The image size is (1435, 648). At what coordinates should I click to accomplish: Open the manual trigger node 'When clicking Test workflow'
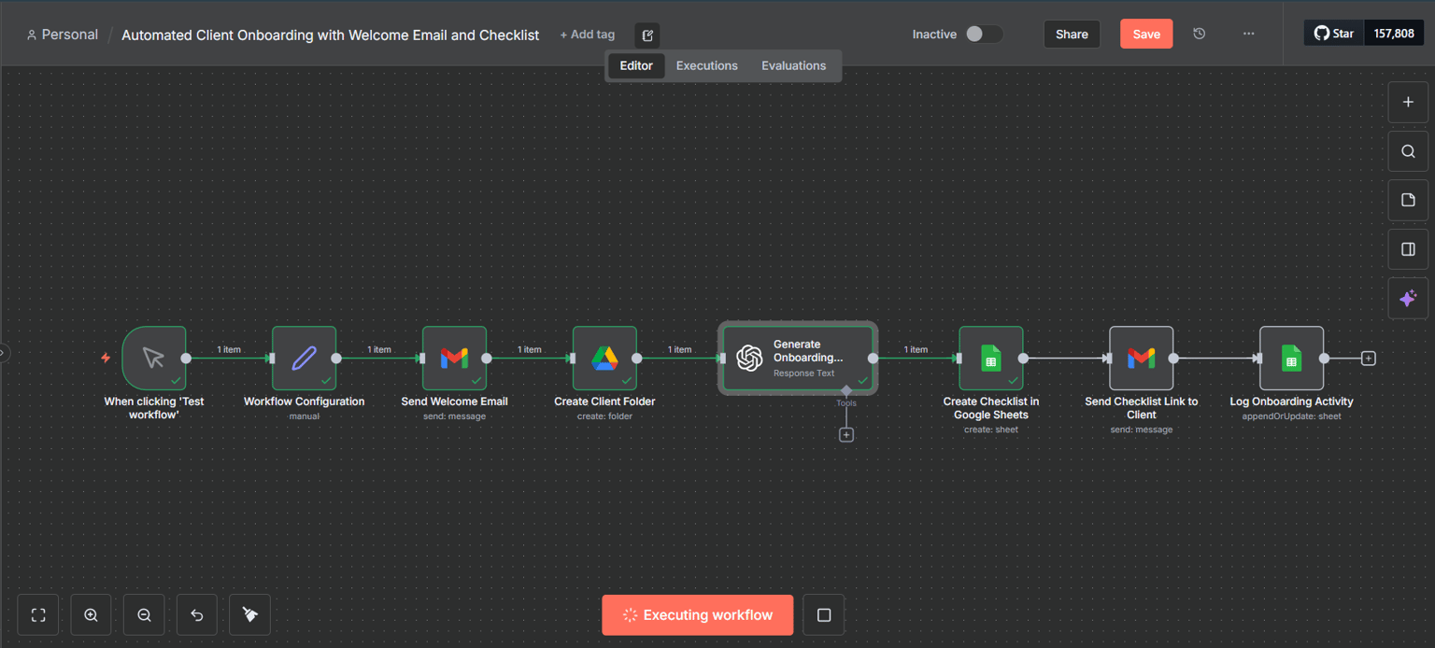154,358
